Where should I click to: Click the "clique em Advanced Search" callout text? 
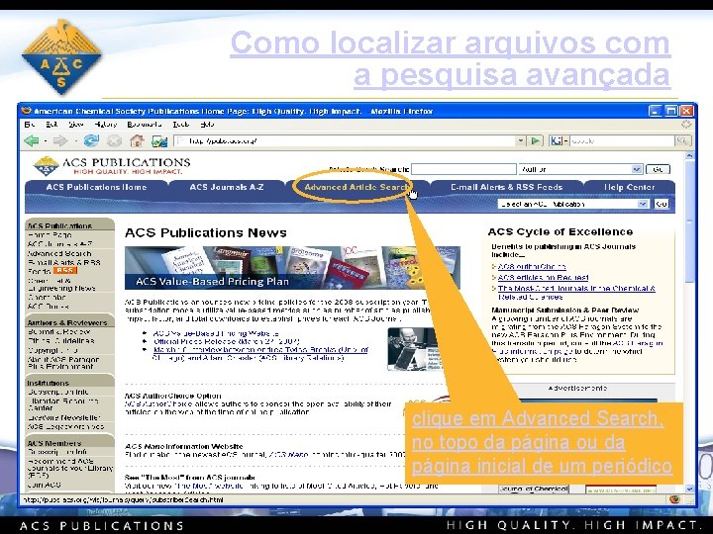pyautogui.click(x=542, y=442)
